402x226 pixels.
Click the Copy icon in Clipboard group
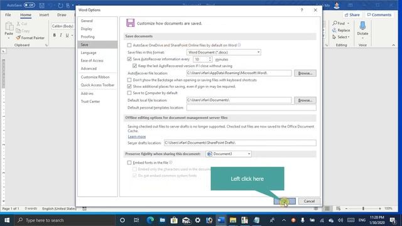pos(18,31)
